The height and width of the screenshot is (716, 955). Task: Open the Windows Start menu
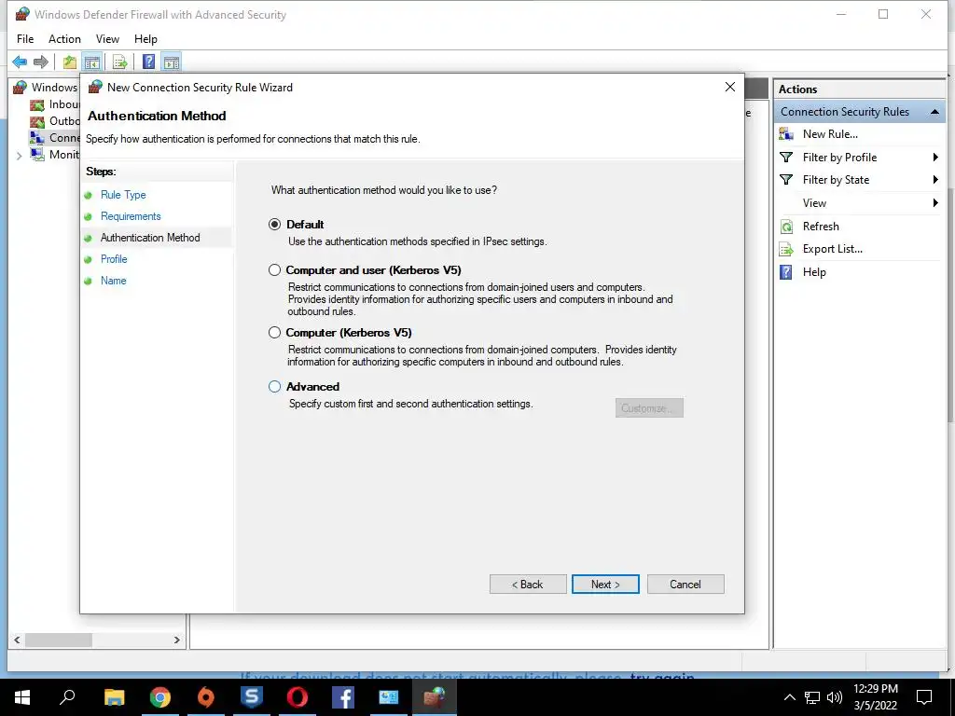tap(22, 697)
